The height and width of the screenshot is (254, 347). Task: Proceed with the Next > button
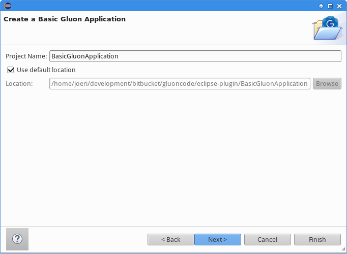(x=218, y=239)
